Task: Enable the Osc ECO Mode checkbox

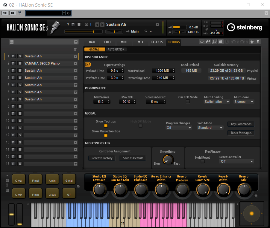Action: coord(188,102)
